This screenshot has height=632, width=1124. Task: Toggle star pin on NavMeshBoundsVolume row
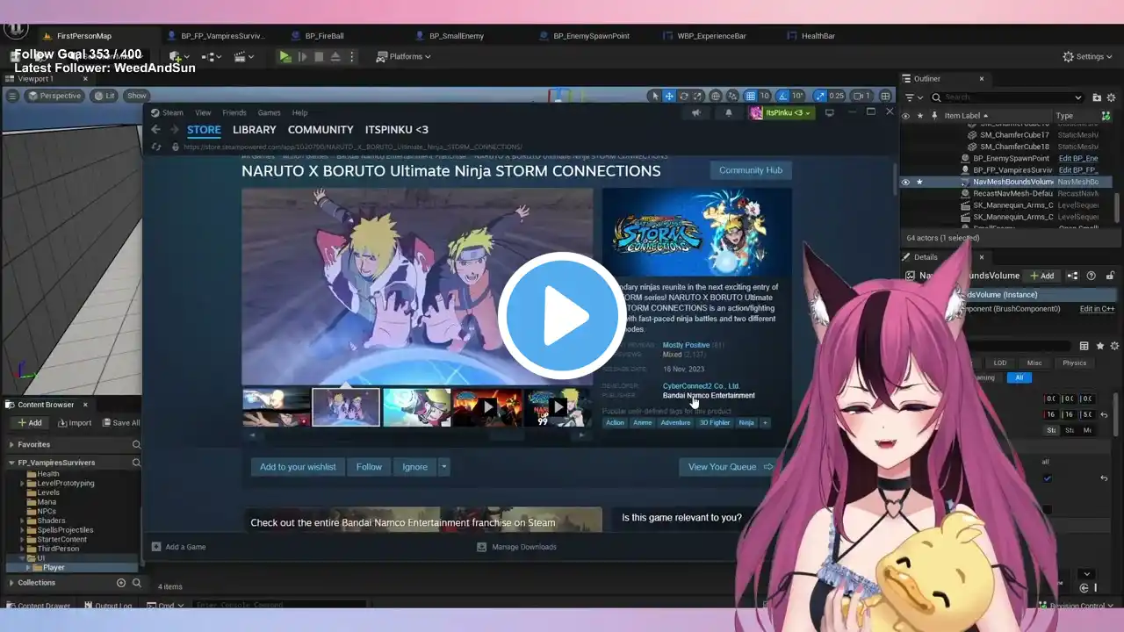coord(919,182)
